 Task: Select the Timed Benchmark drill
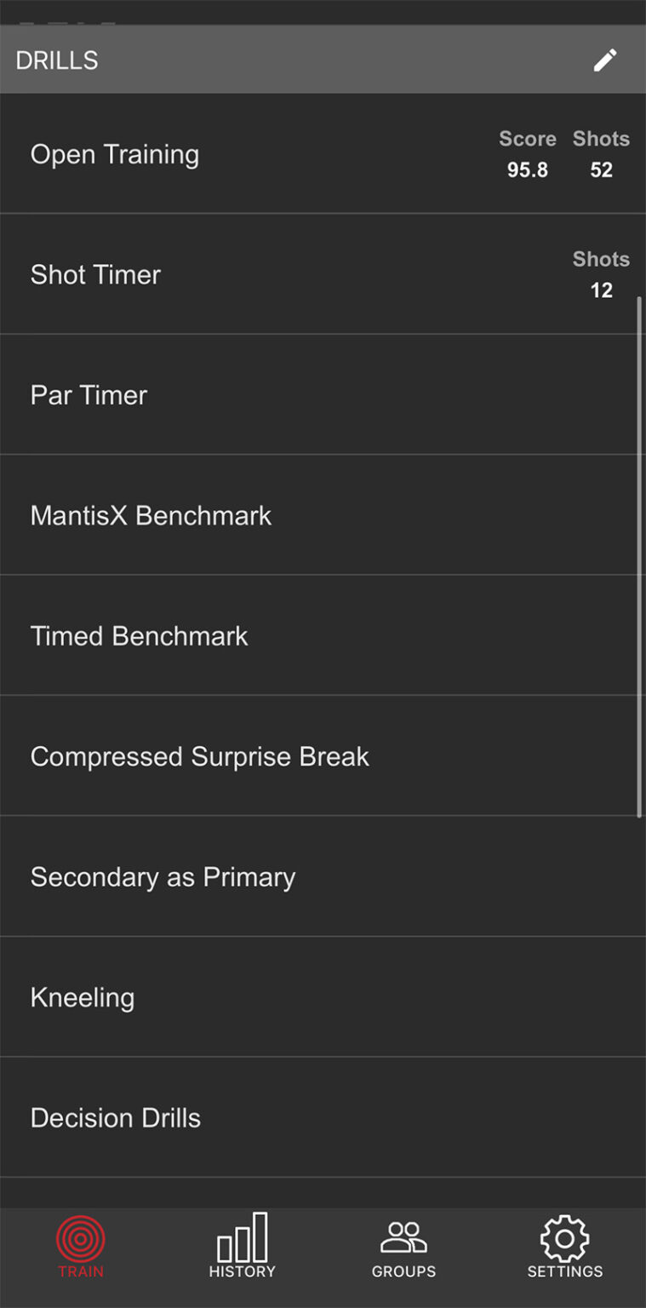tap(139, 636)
